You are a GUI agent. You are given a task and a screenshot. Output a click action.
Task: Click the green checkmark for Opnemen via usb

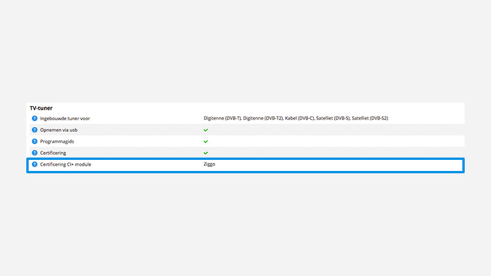(x=206, y=130)
